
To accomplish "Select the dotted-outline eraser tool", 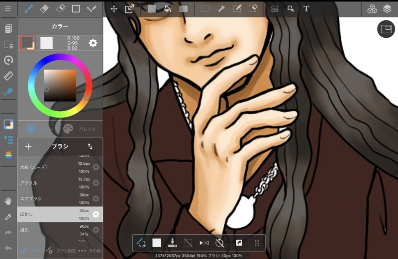I will (60, 9).
